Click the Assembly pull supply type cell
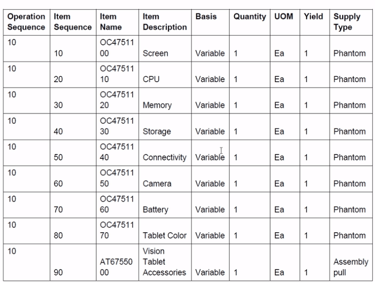The image size is (375, 282). [350, 267]
